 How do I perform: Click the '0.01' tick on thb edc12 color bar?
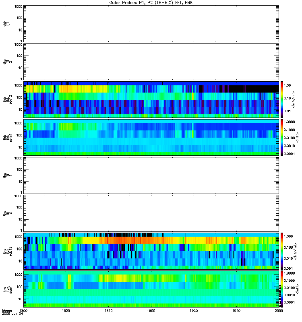287,111
